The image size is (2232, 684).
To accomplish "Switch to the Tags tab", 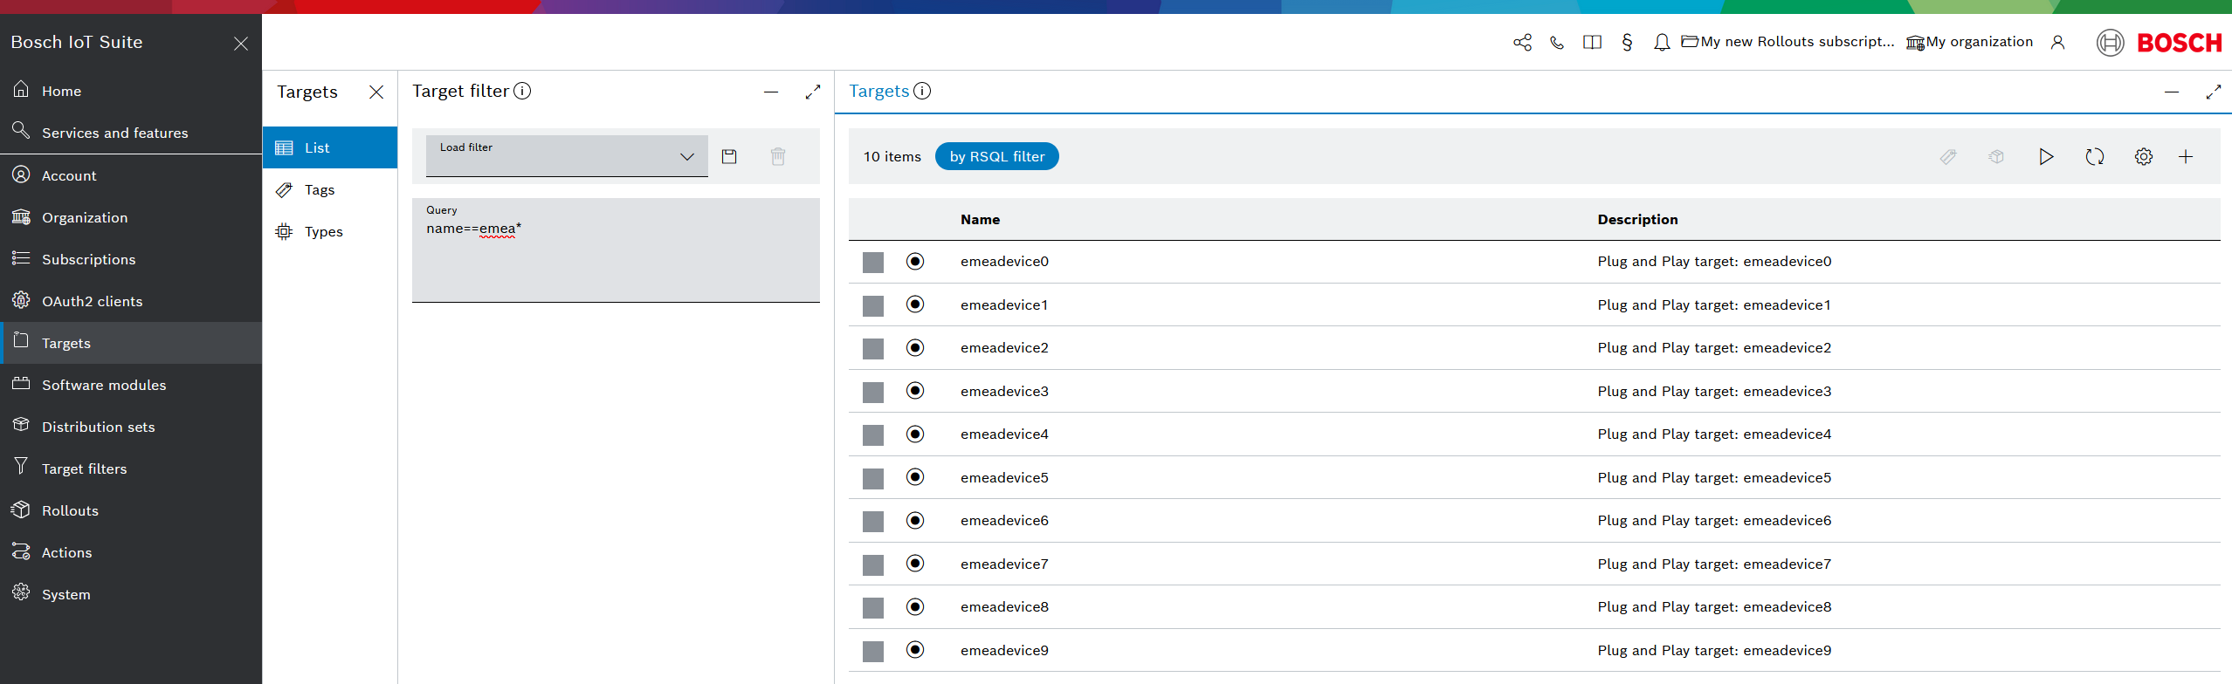I will (x=320, y=190).
